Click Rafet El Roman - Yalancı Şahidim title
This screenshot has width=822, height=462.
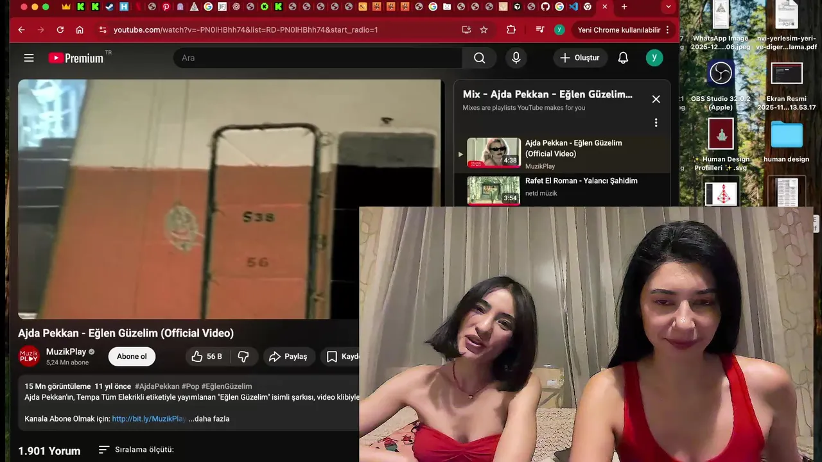point(581,181)
